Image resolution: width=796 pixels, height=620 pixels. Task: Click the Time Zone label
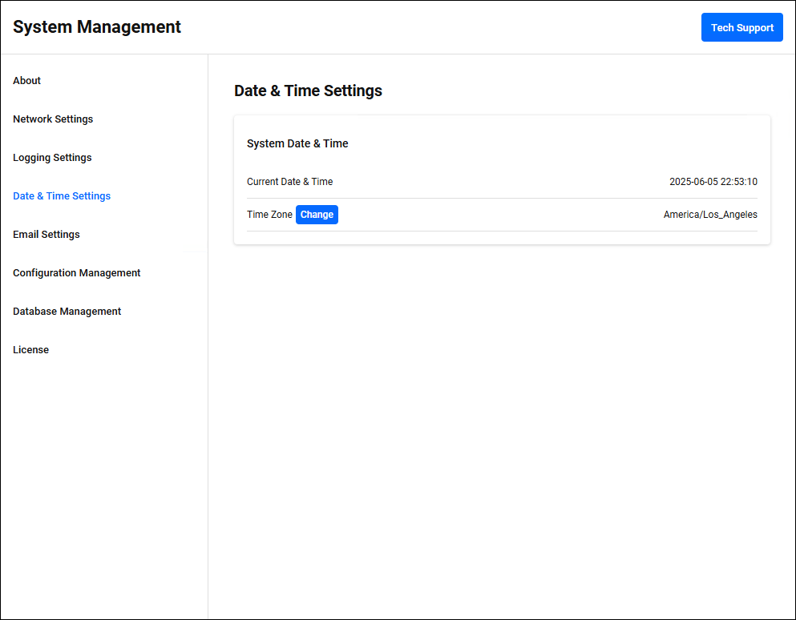point(269,215)
